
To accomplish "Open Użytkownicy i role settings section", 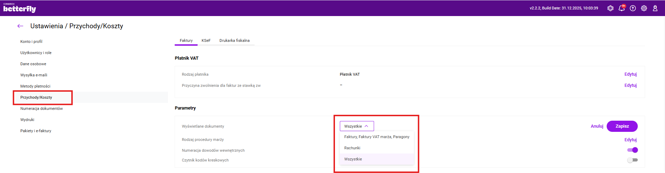I will point(36,53).
